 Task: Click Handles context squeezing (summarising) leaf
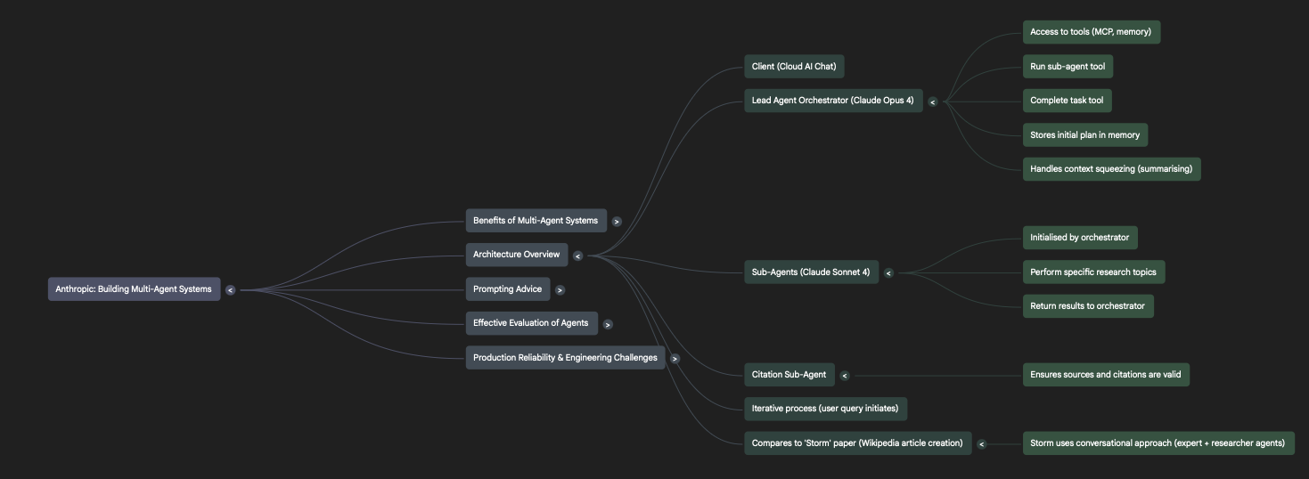click(x=1111, y=169)
